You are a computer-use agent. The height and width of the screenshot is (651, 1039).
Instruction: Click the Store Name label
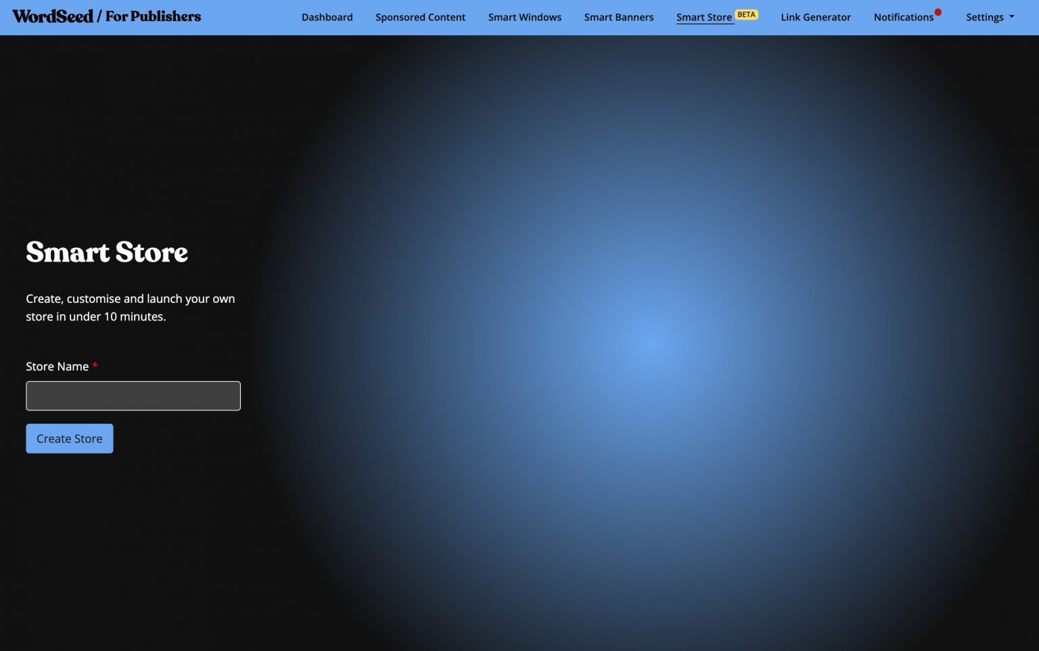point(57,366)
